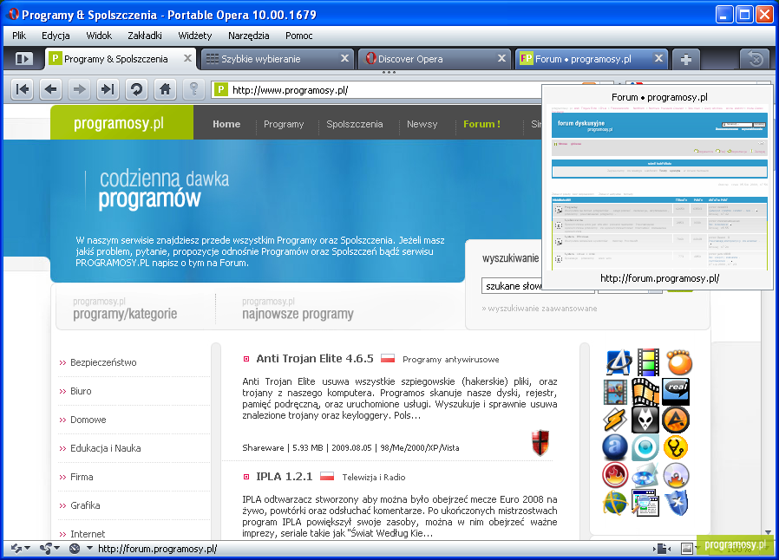Click the foobar2000 alien face icon
Screen dimensions: 779x560
click(x=645, y=420)
